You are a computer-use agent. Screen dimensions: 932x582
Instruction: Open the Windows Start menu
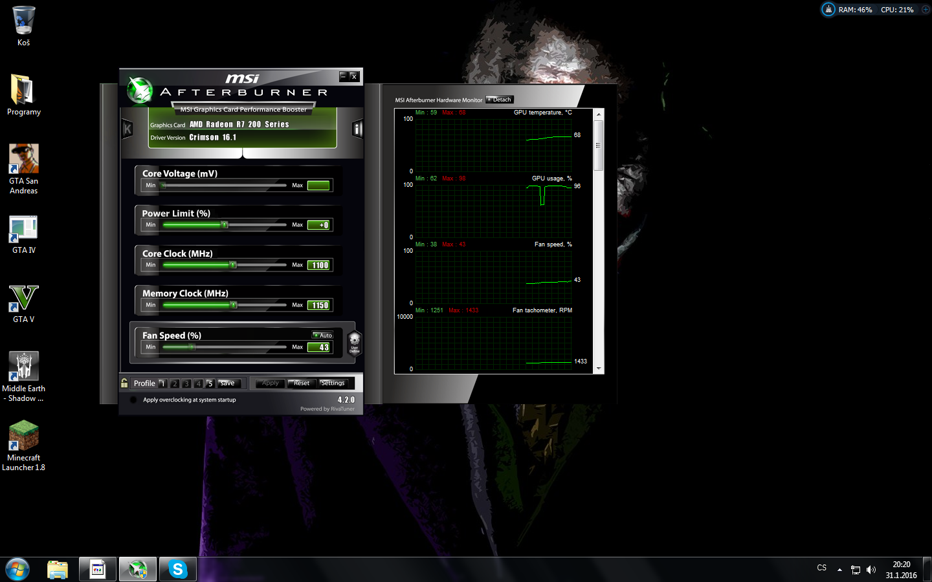[x=17, y=569]
